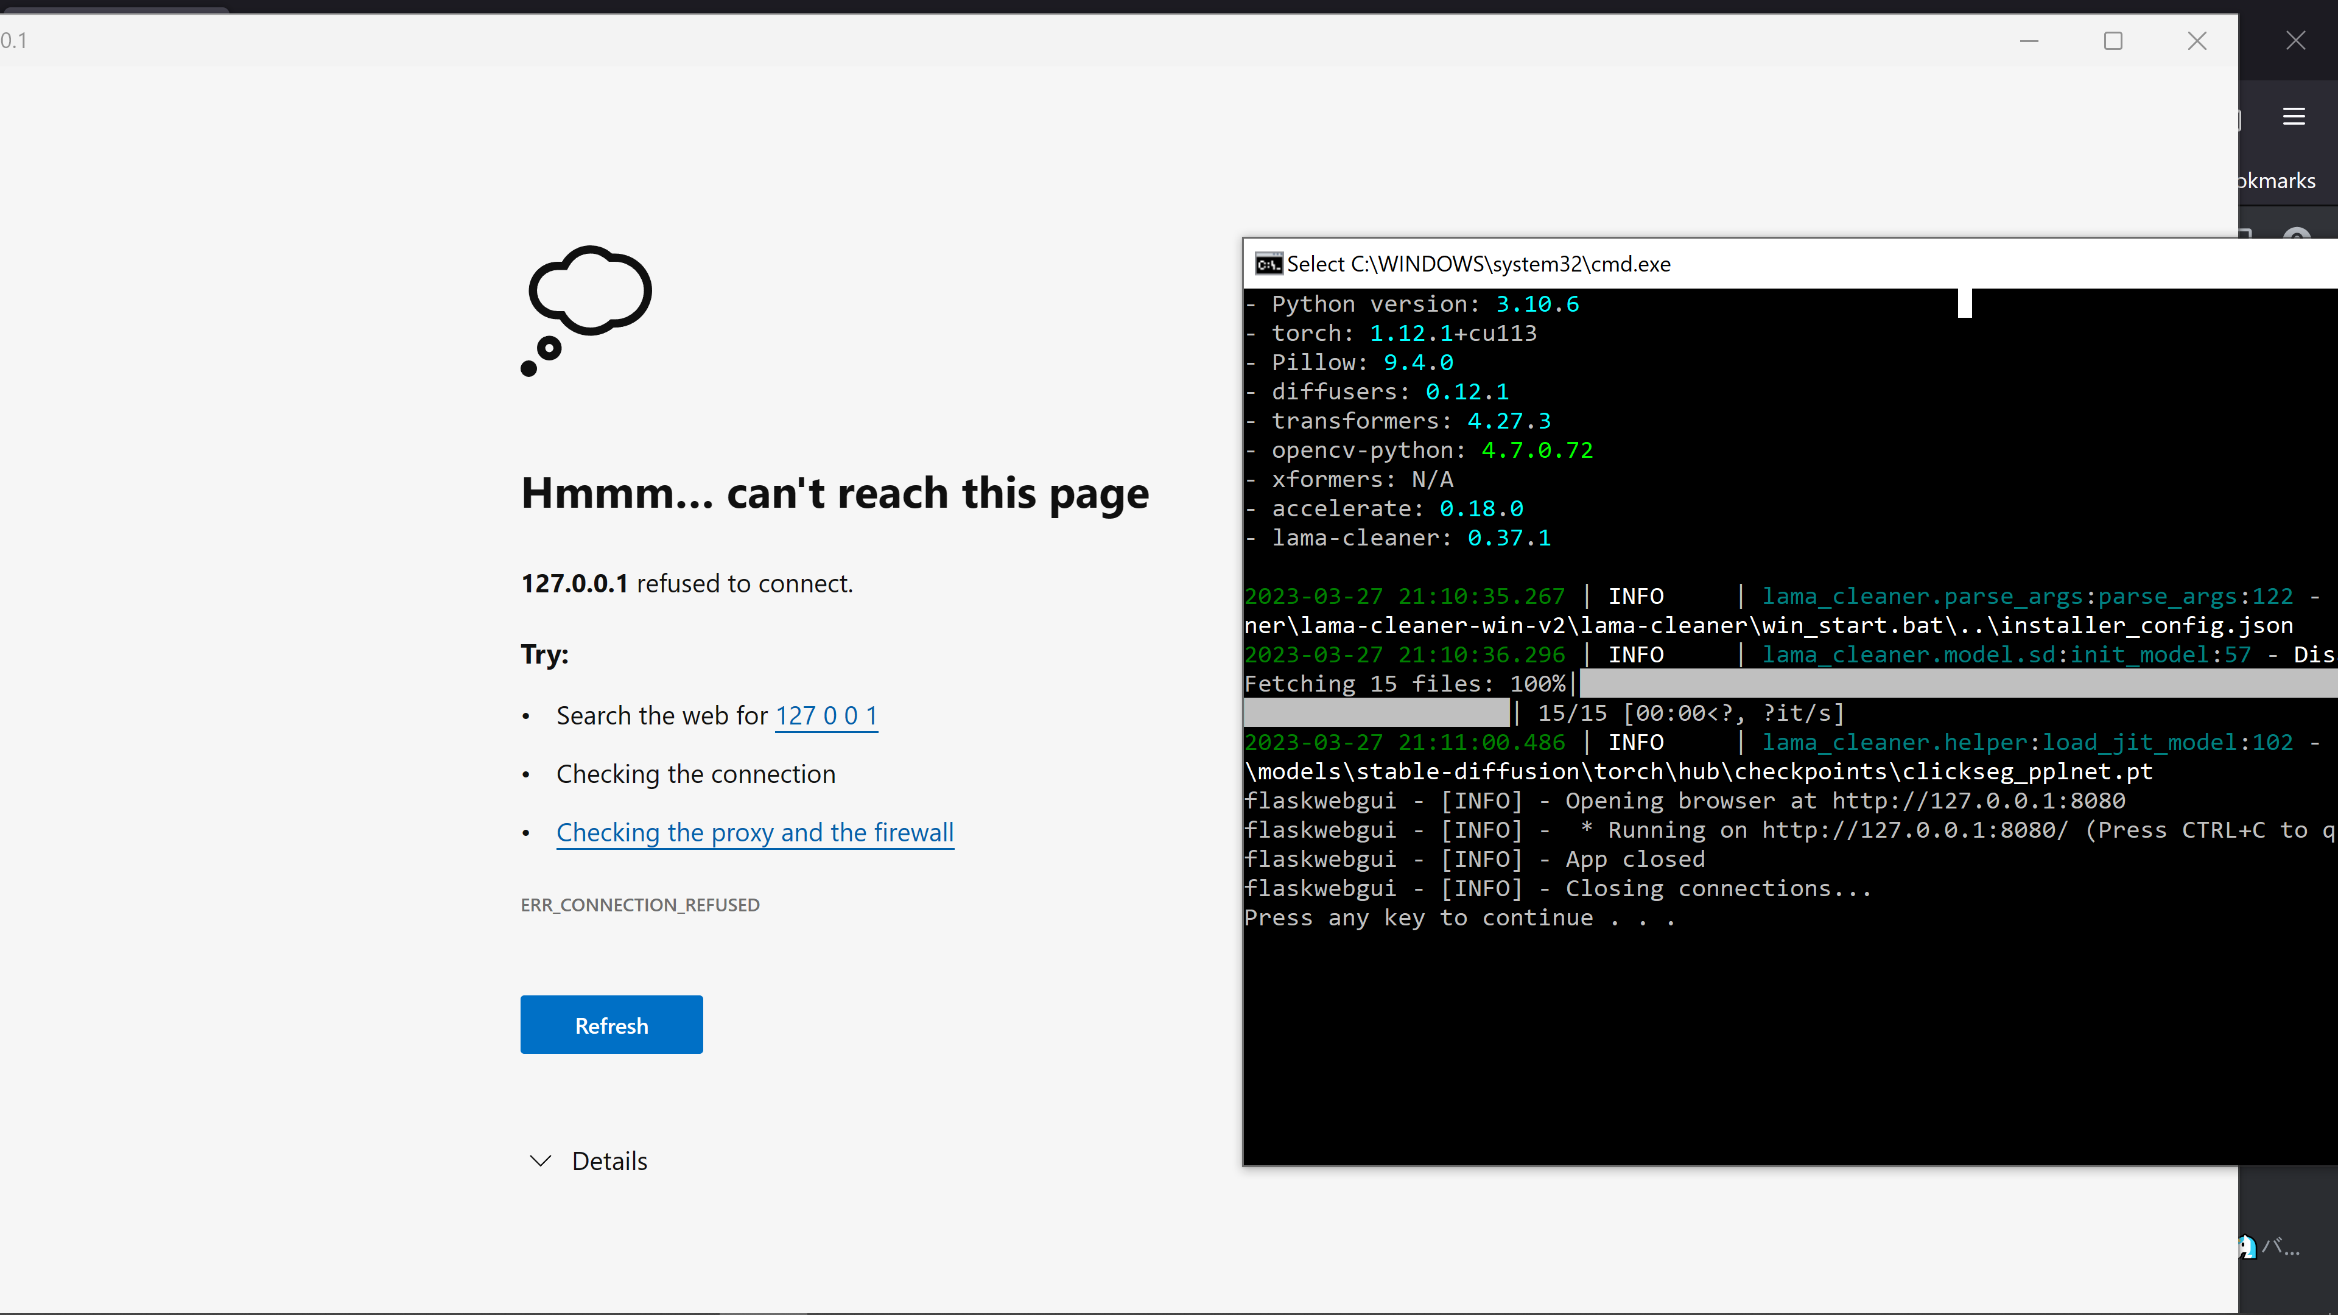Click the ERR_CONNECTION_REFUSED error code text
Viewport: 2338px width, 1315px height.
(640, 905)
